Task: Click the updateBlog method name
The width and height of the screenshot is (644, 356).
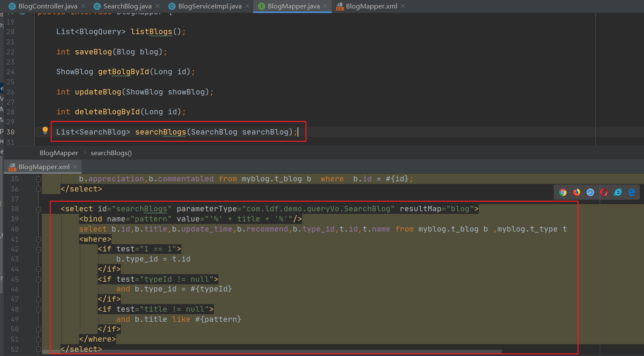Action: (98, 92)
